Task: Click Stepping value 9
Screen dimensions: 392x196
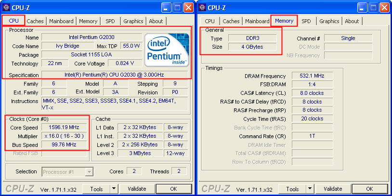Action: (x=175, y=83)
